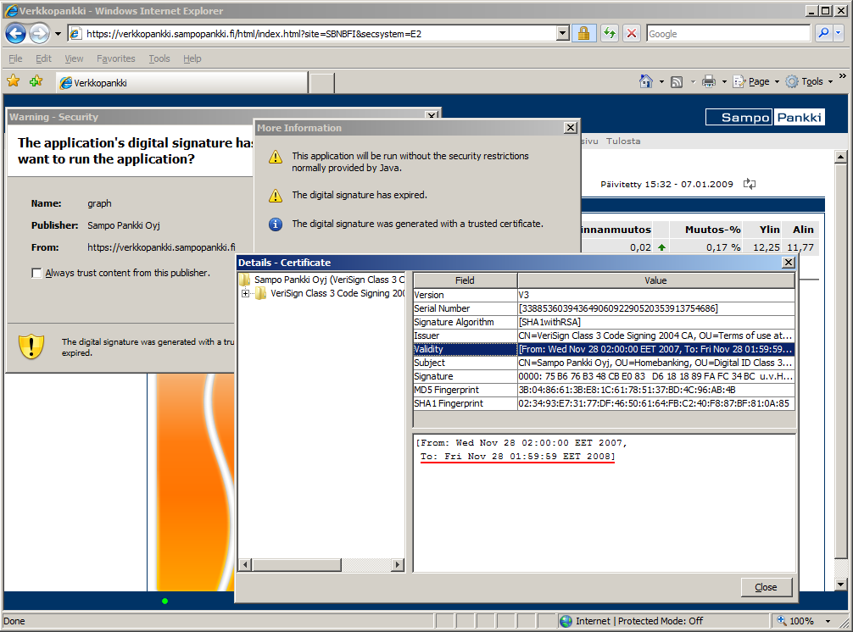Close the More Information dialog
853x632 pixels.
click(570, 127)
